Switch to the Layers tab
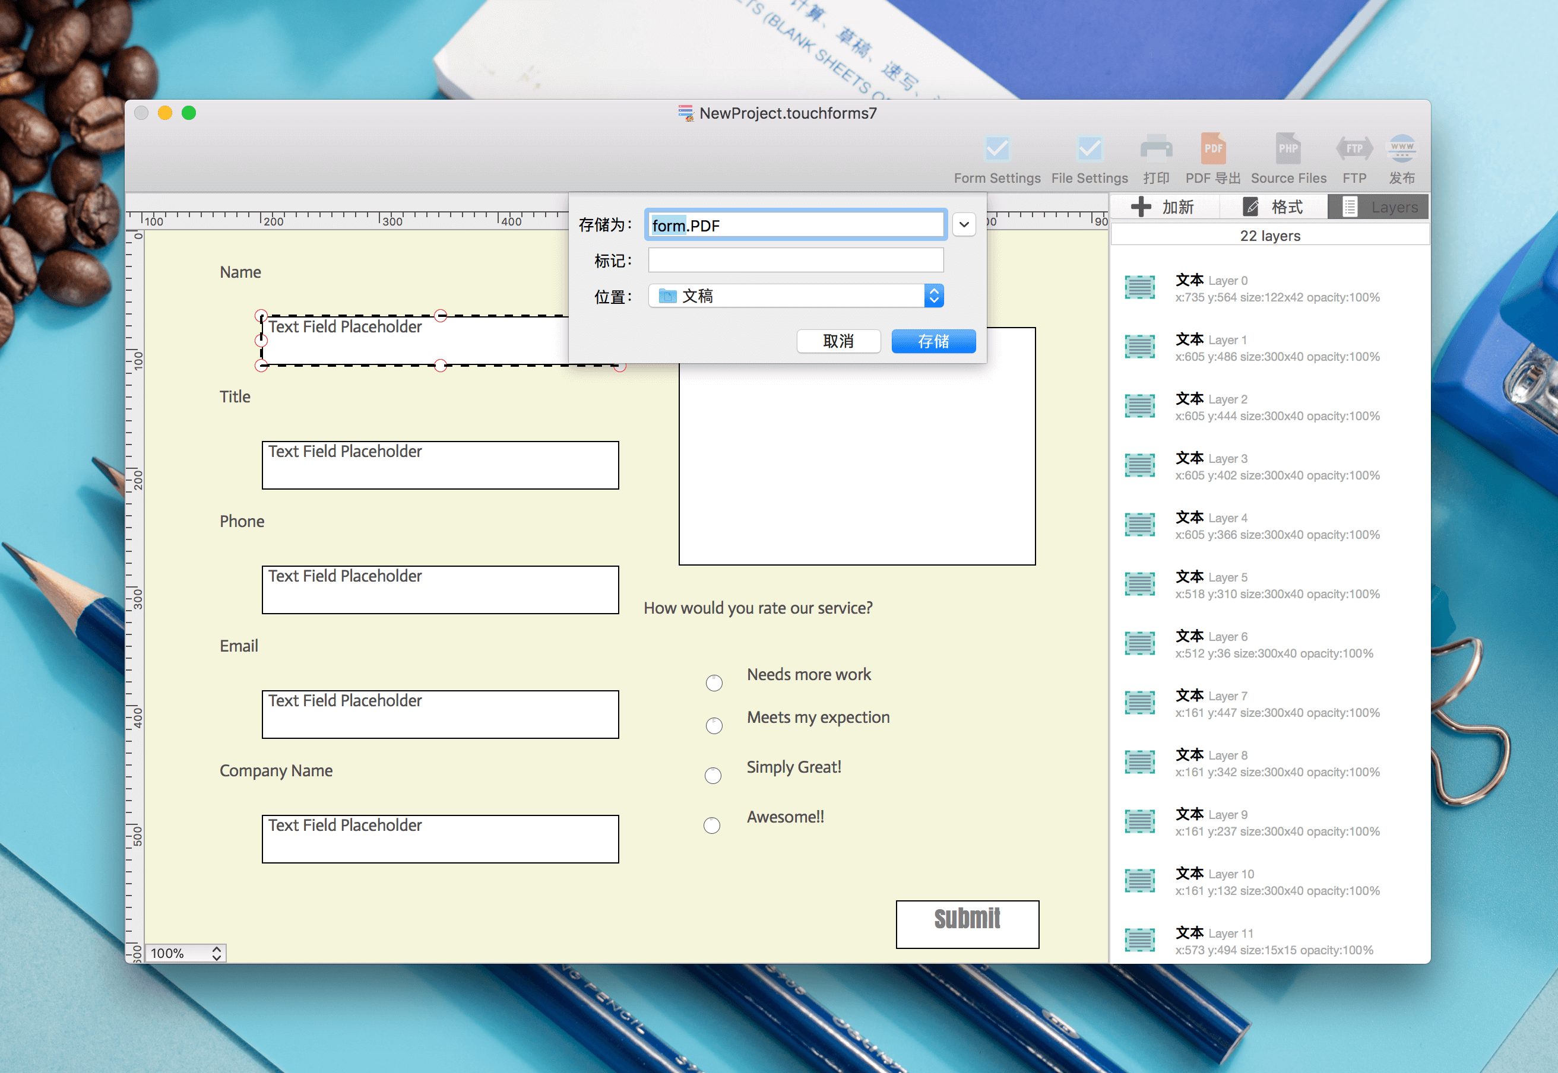 [x=1379, y=207]
